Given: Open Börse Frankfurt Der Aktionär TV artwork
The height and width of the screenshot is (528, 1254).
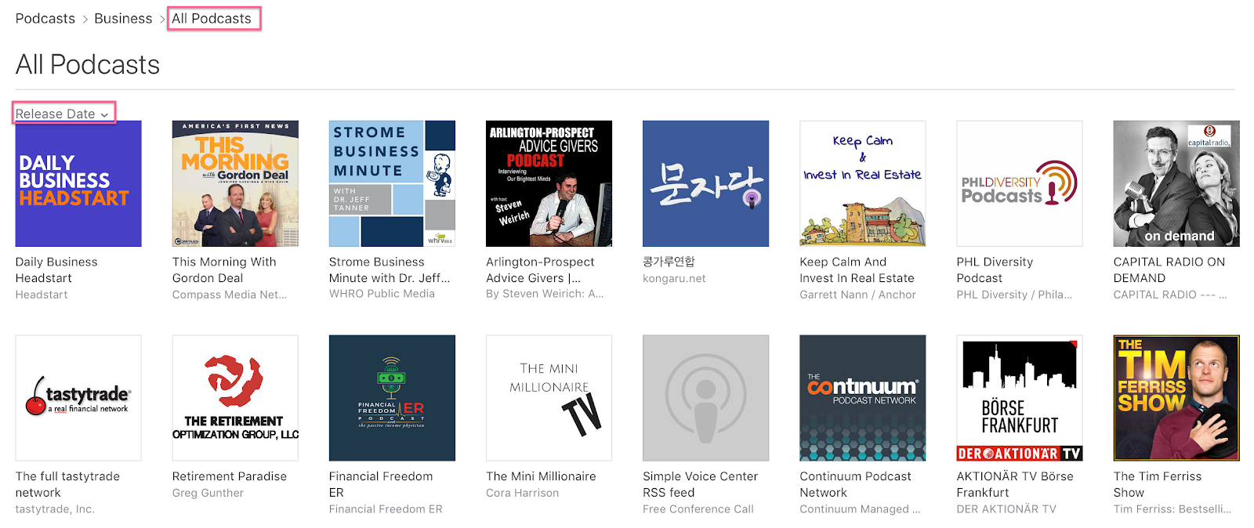Looking at the screenshot, I should click(x=1020, y=398).
